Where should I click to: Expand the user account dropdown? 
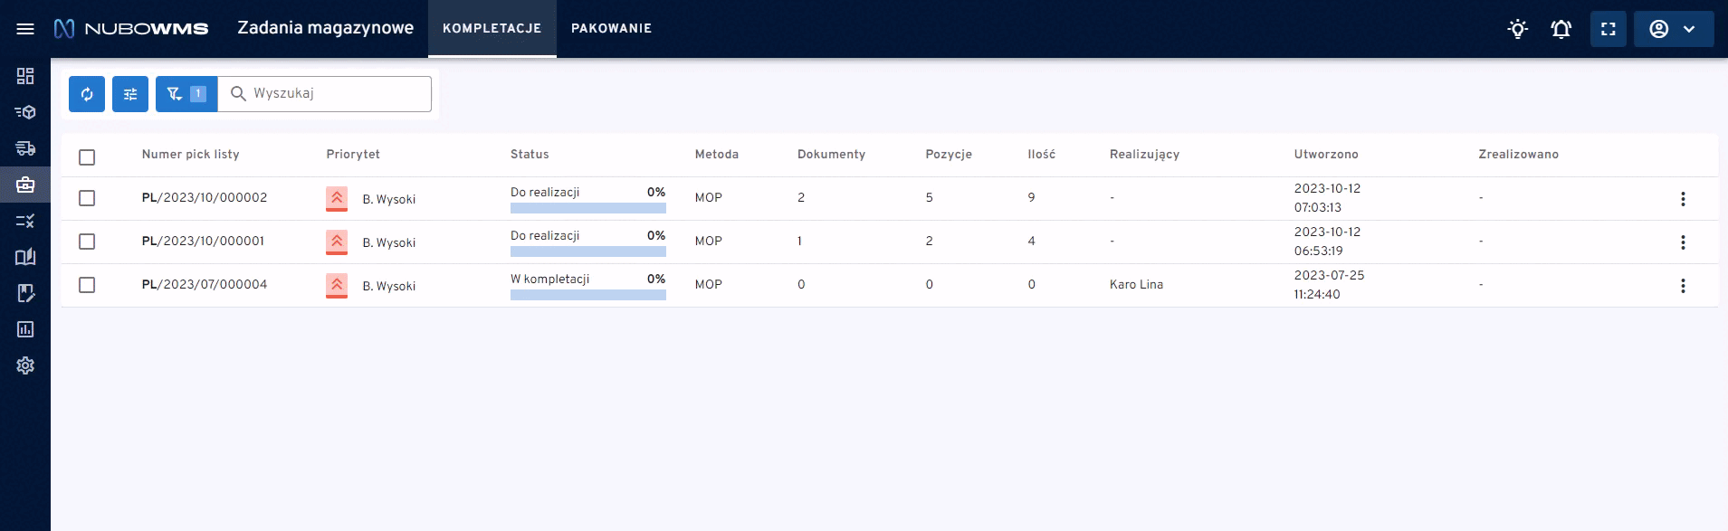click(1673, 29)
